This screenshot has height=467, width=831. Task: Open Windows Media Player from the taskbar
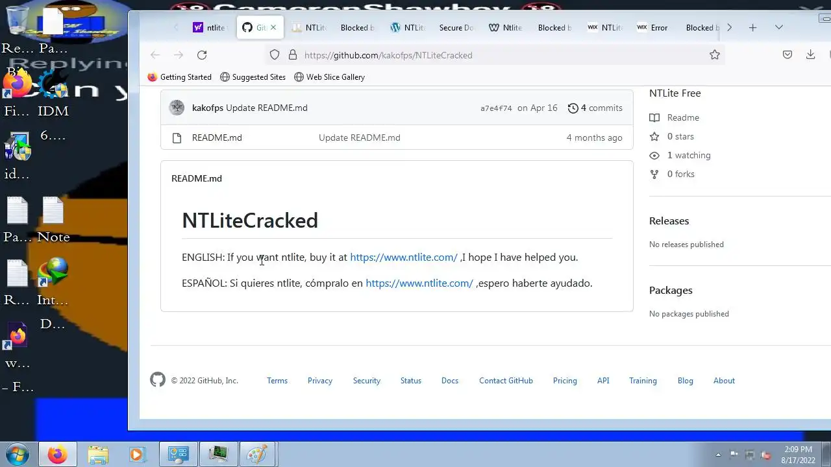tap(137, 454)
